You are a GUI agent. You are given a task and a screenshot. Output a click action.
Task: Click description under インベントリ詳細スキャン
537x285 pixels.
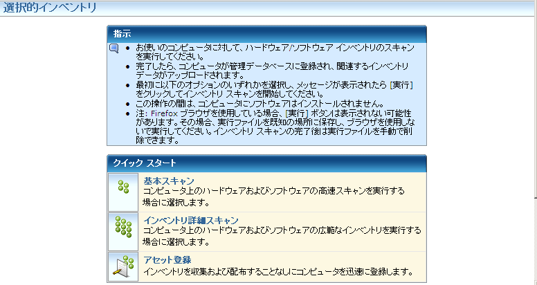(x=282, y=237)
